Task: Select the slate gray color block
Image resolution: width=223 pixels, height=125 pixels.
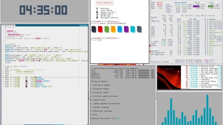Action: (x=139, y=29)
